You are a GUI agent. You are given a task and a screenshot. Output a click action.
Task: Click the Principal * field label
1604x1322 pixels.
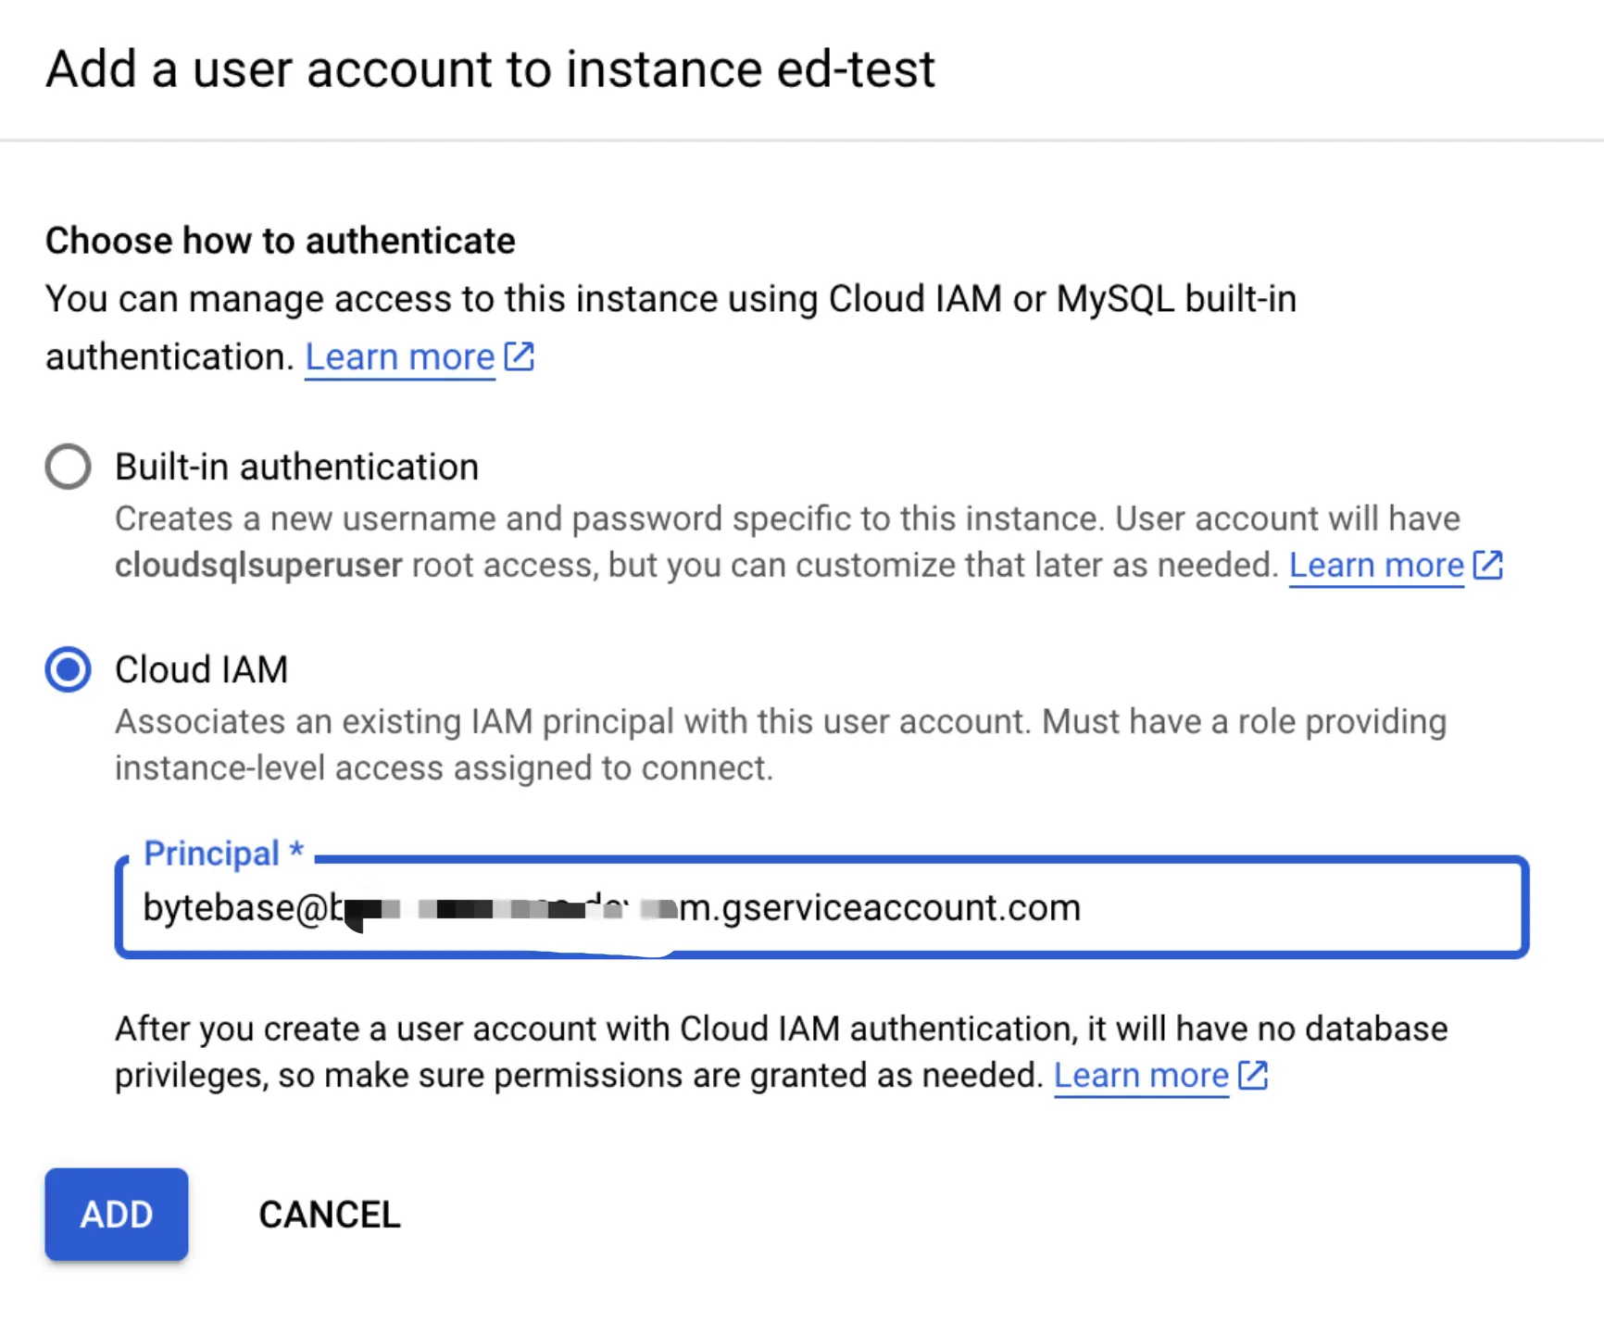pyautogui.click(x=223, y=853)
